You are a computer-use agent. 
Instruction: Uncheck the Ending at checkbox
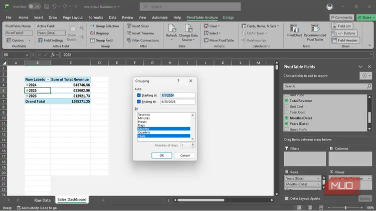[138, 101]
